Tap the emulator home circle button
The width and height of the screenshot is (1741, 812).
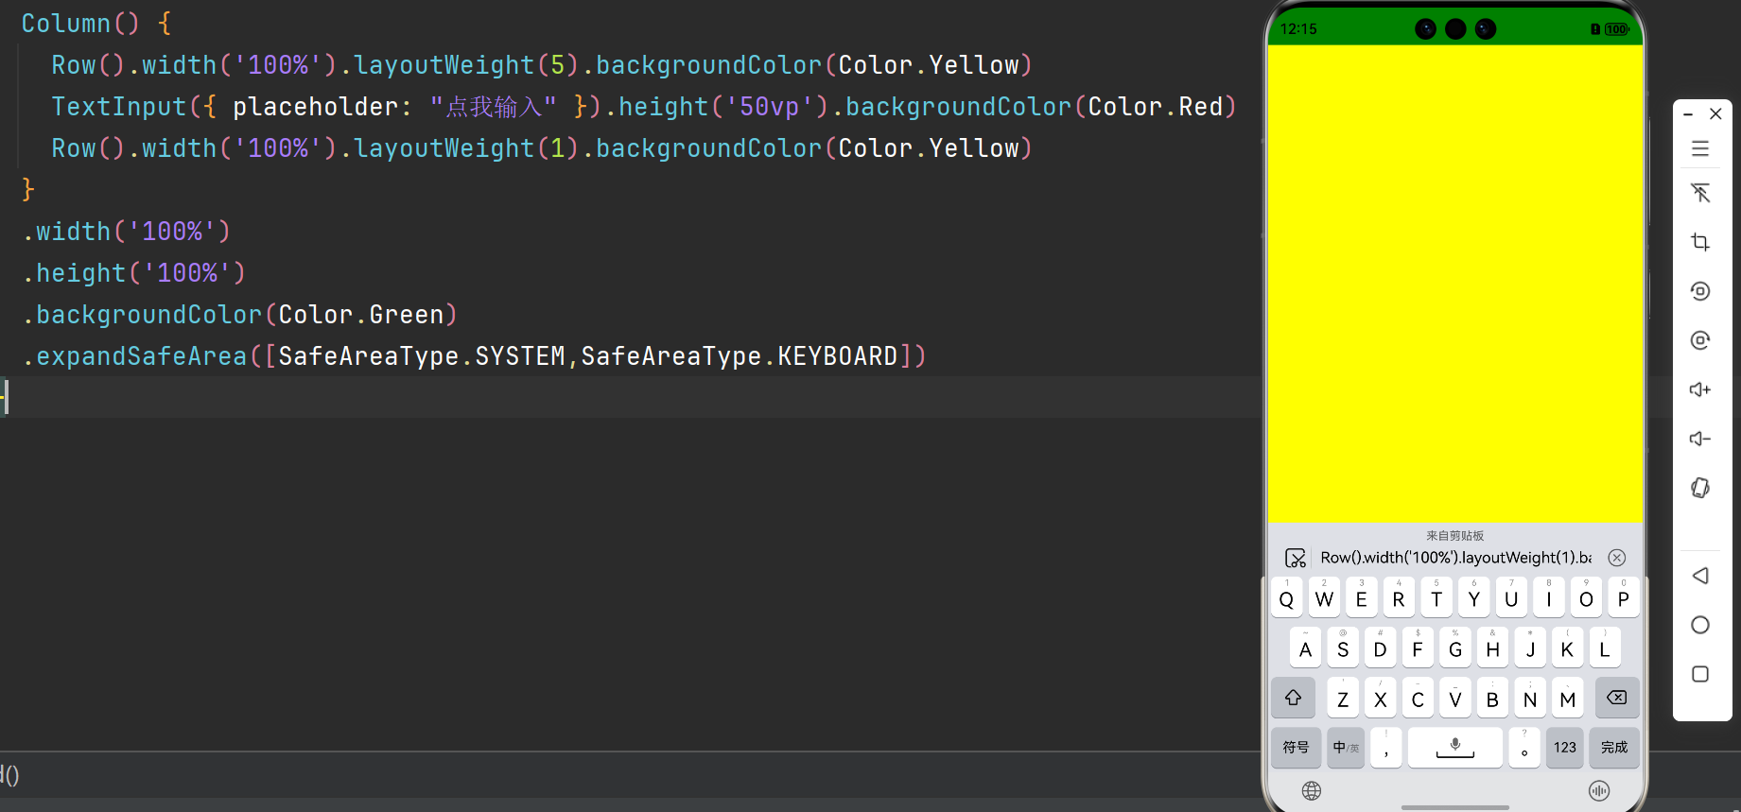coord(1700,625)
